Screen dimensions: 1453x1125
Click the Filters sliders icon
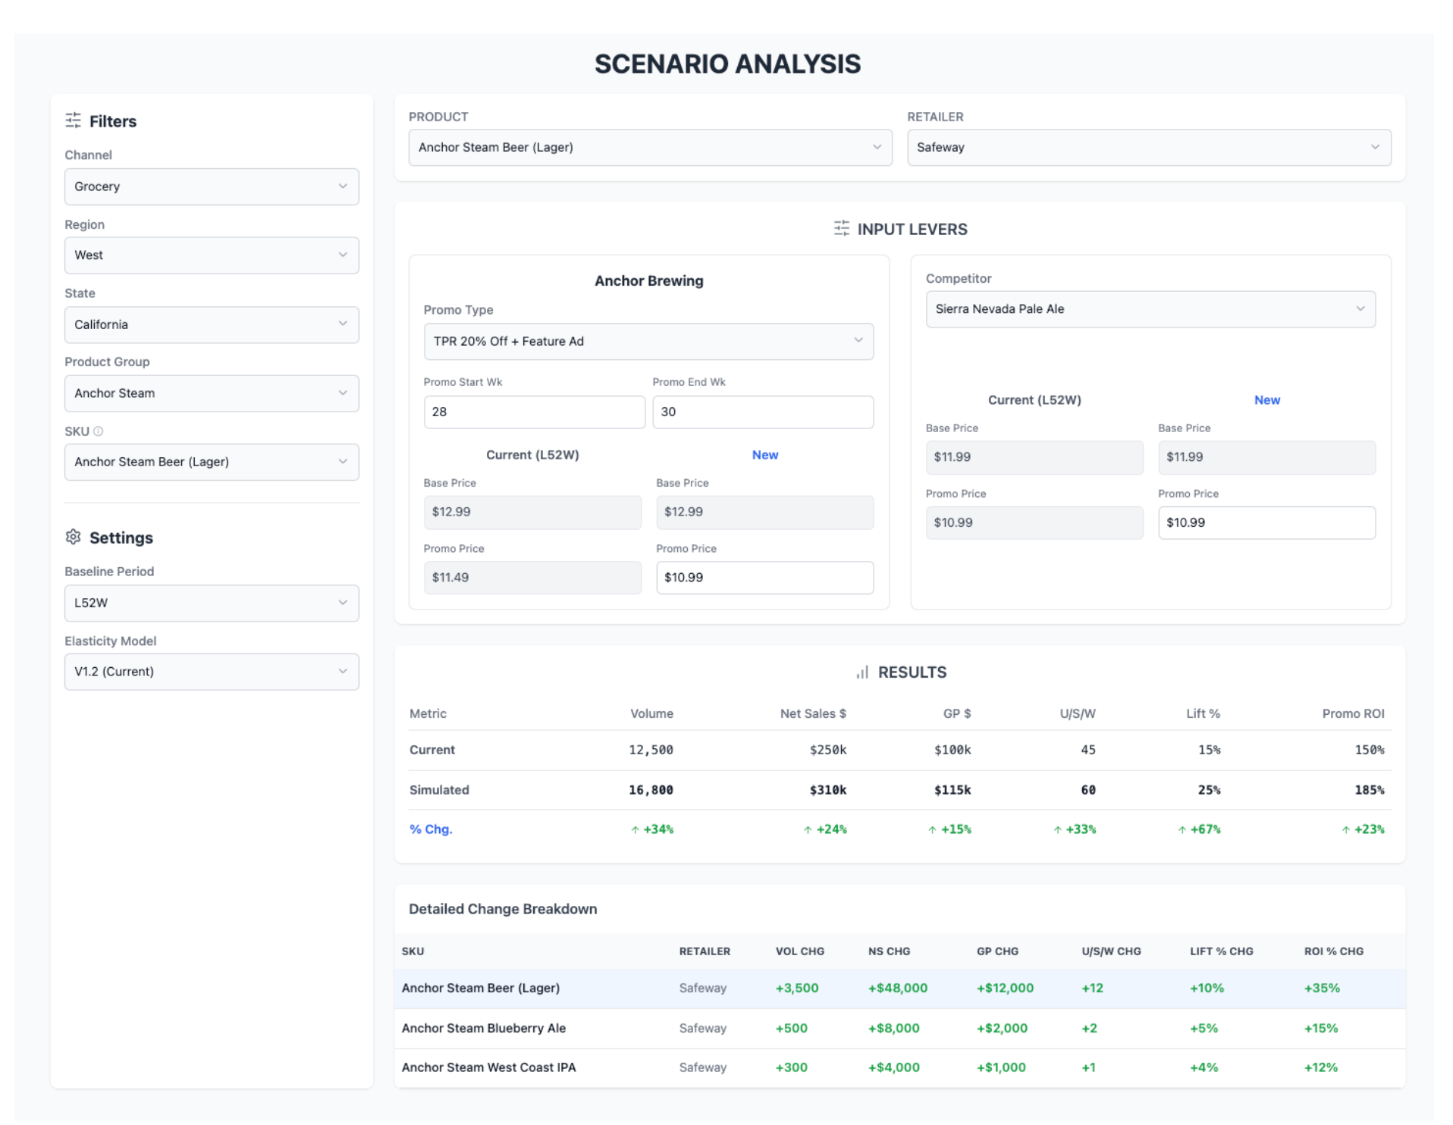[74, 121]
